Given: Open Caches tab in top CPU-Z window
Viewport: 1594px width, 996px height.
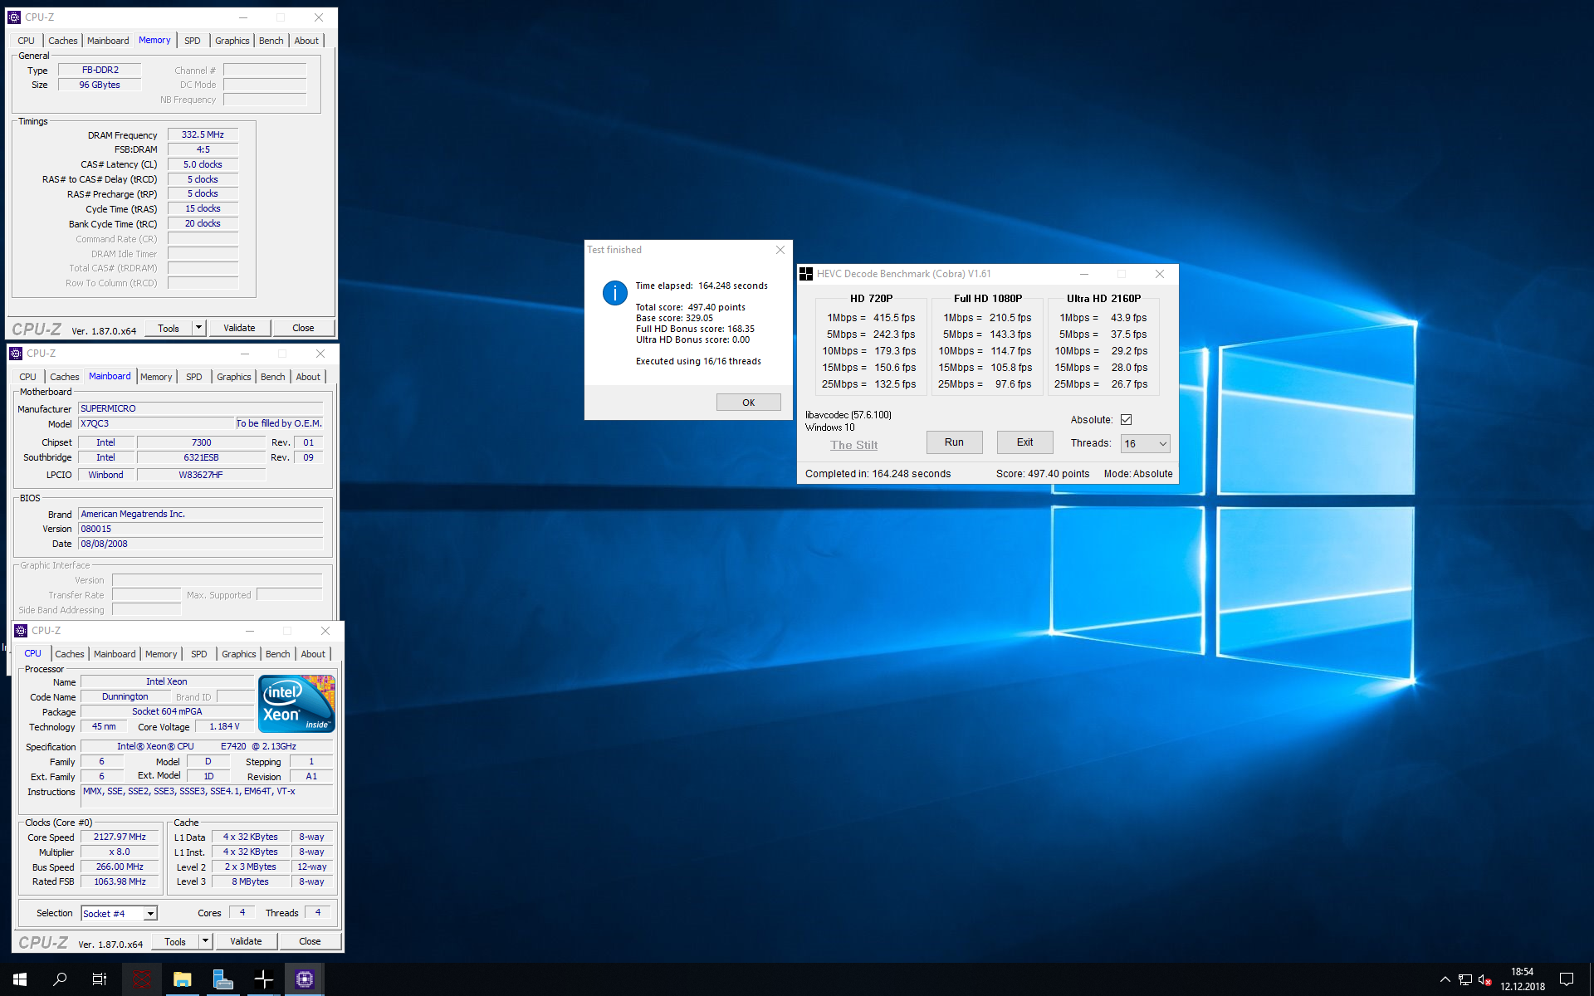Looking at the screenshot, I should coord(63,41).
